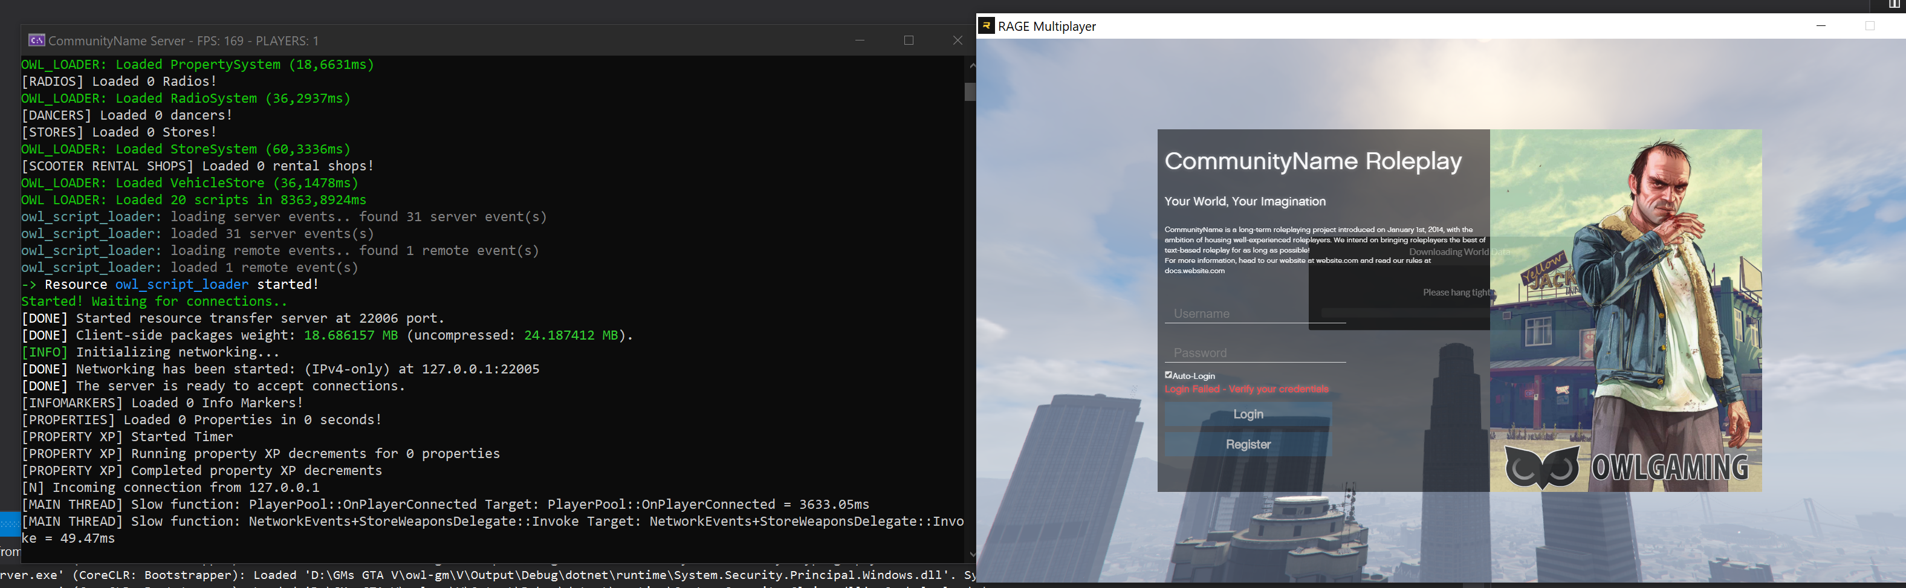1906x588 pixels.
Task: Click the RAGE Multiplayer window icon
Action: [x=987, y=26]
